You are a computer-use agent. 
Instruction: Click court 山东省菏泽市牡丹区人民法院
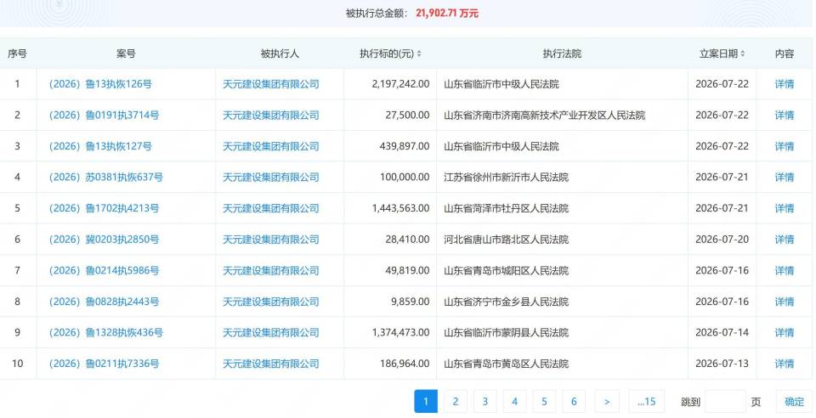click(x=506, y=208)
